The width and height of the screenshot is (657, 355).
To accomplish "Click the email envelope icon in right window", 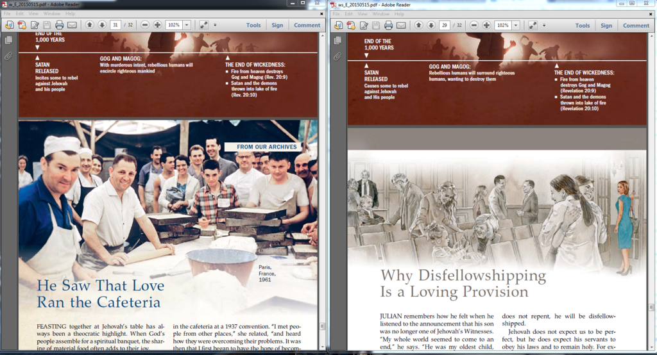I will coord(401,26).
